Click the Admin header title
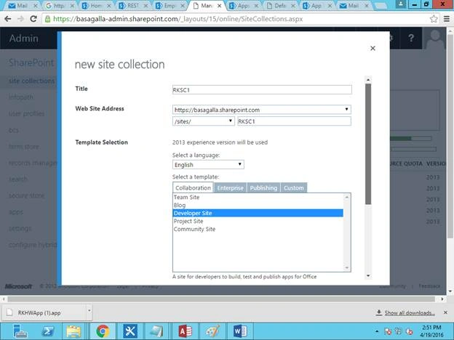454x340 pixels. point(24,39)
